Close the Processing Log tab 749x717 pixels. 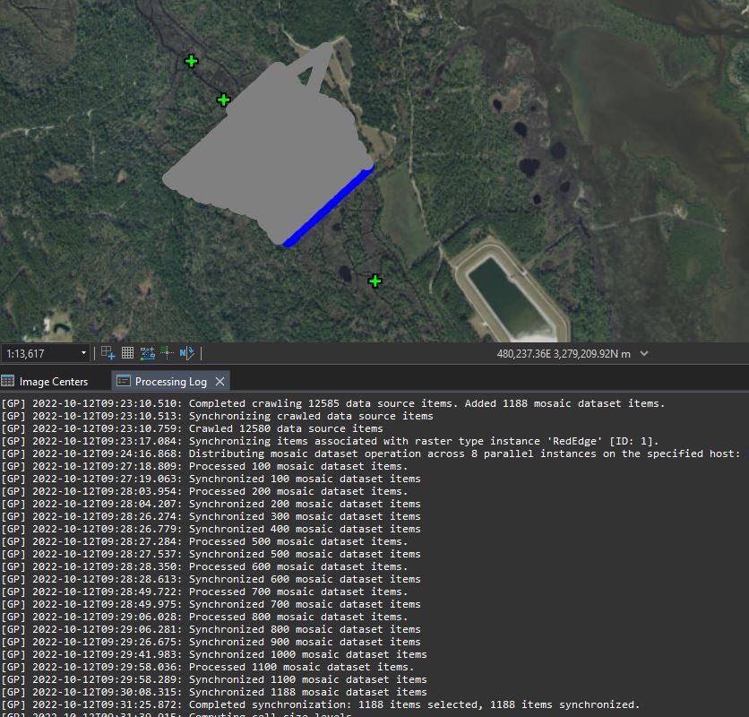pyautogui.click(x=220, y=381)
